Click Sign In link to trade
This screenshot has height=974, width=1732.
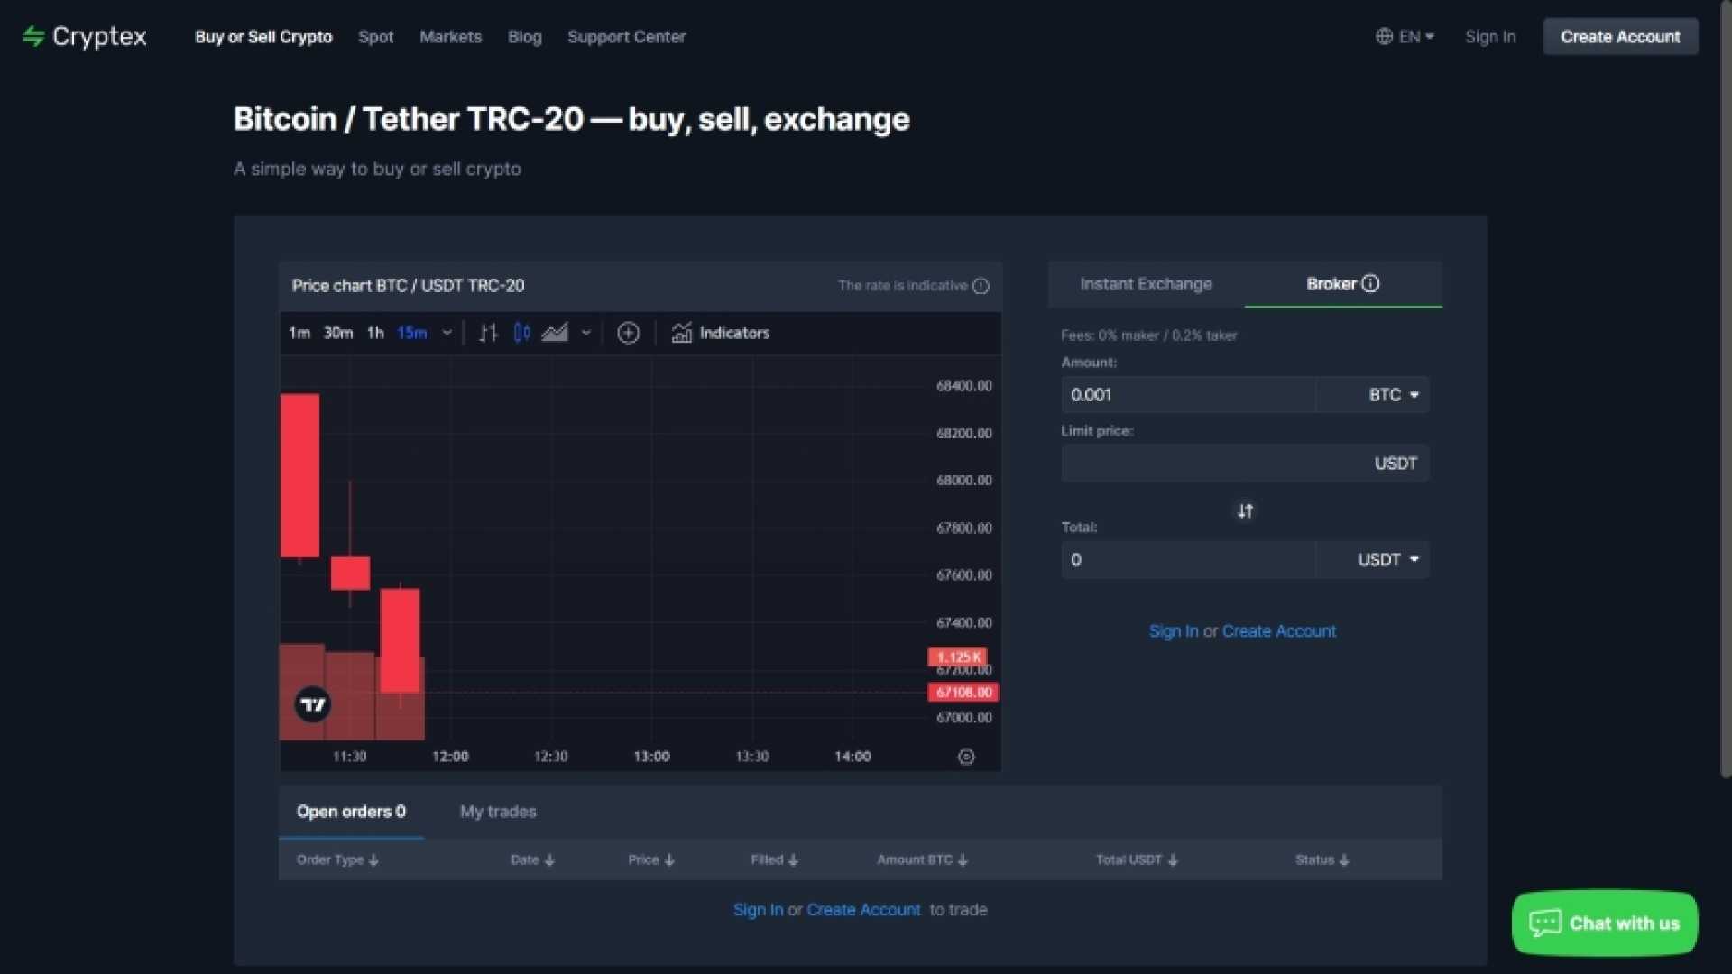pos(757,908)
